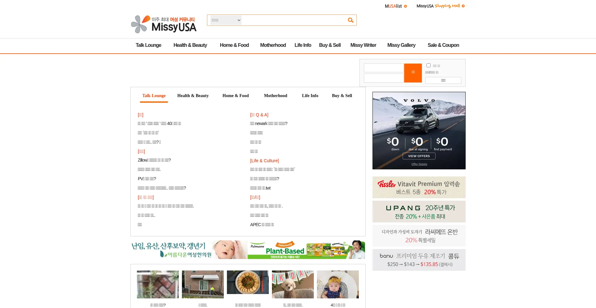Open the baby with yellow bow thumbnail
The width and height of the screenshot is (596, 308).
[338, 284]
